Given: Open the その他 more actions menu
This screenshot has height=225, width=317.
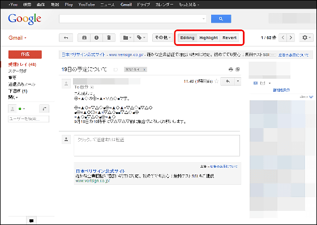Looking at the screenshot, I should tap(162, 38).
